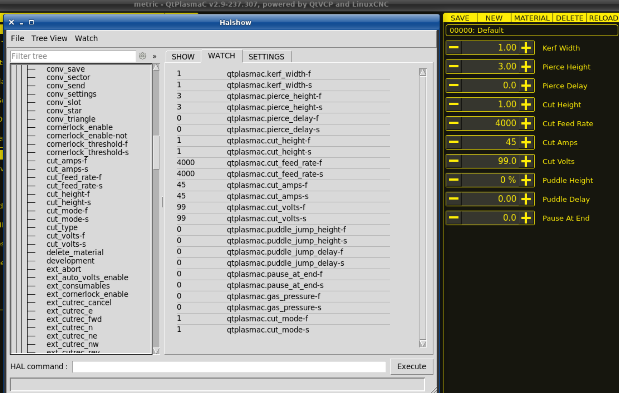Screen dimensions: 619x393
Task: Switch to the WATCH tab
Action: 222,56
